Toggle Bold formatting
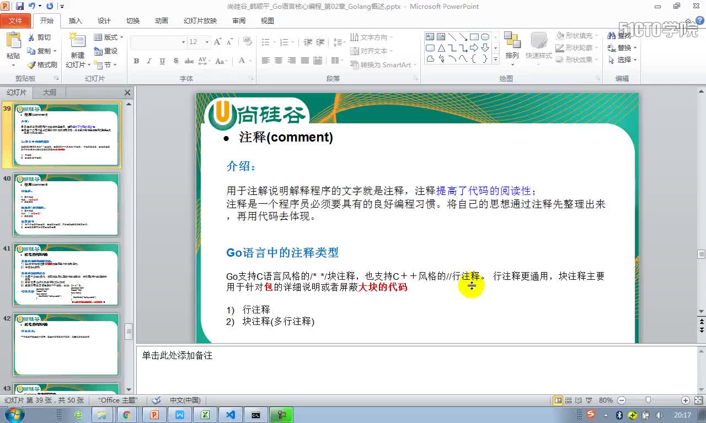Viewport: 706px width, 423px height. (x=136, y=61)
